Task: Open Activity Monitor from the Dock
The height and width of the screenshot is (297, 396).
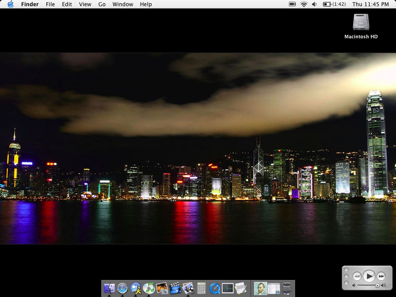Action: (228, 288)
